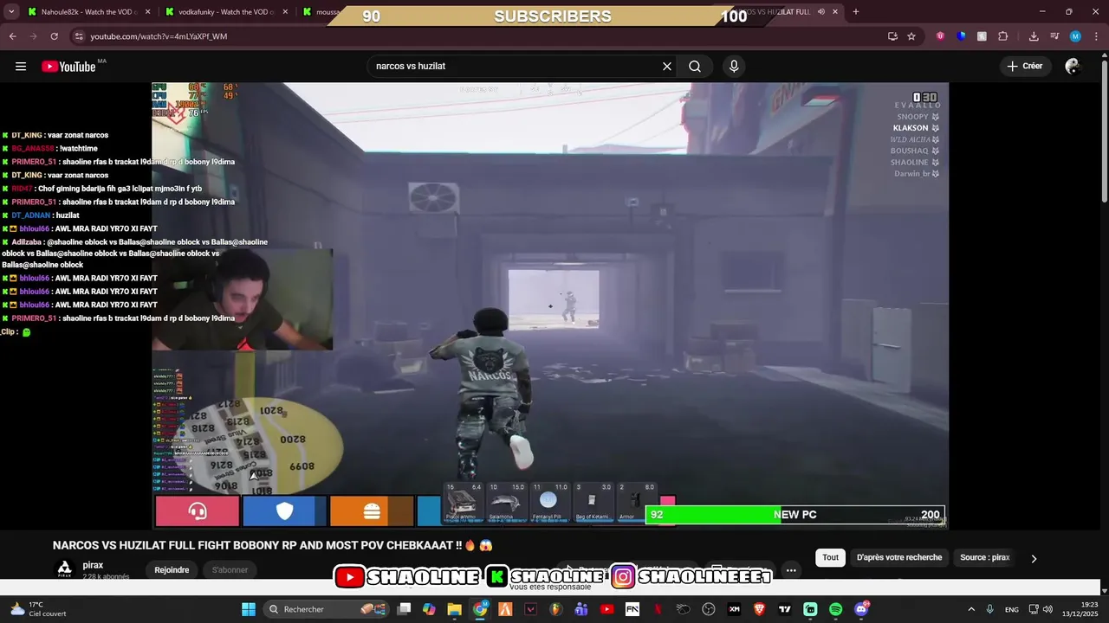
Task: Open browser extensions puzzle menu
Action: click(x=1002, y=36)
